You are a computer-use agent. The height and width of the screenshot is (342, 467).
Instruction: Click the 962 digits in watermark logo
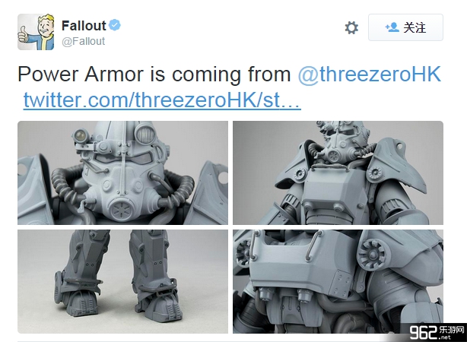pyautogui.click(x=423, y=332)
